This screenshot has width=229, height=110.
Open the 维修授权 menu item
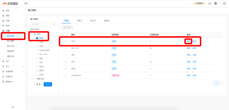[x=11, y=51]
